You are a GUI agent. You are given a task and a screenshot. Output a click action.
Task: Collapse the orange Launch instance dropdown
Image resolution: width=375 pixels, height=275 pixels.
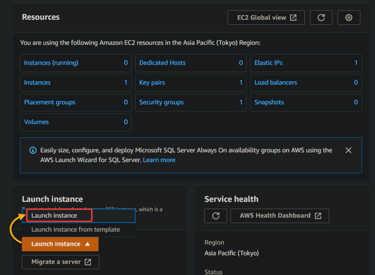point(60,244)
